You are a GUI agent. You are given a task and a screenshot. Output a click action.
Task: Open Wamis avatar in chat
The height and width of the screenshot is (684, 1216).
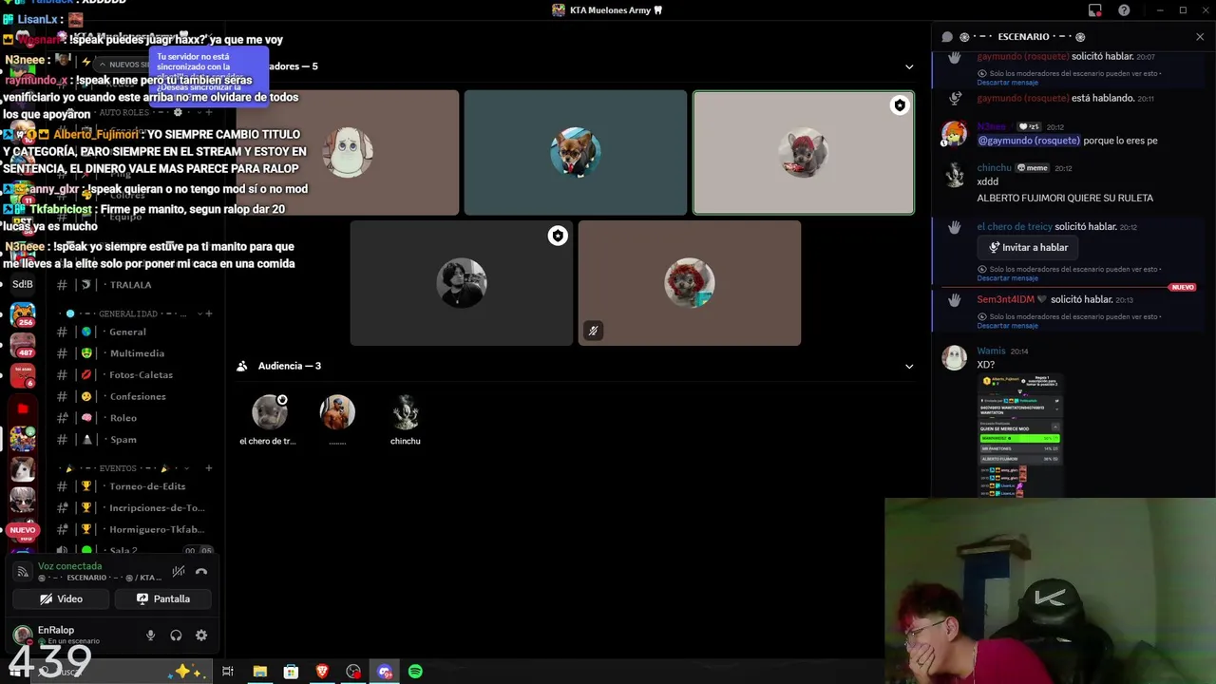click(954, 357)
